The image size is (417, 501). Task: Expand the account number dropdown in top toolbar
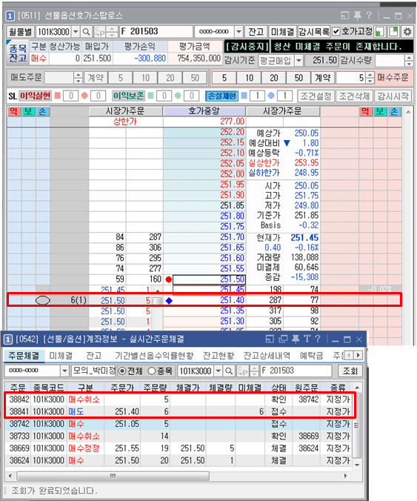238,32
